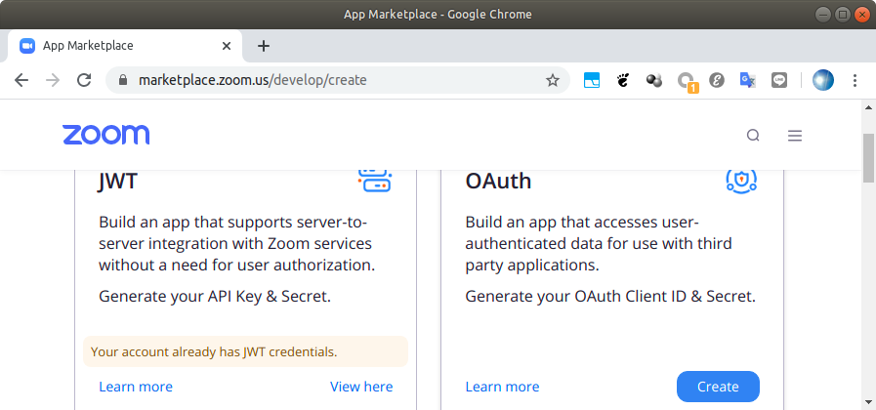Reload the current page

[x=84, y=80]
